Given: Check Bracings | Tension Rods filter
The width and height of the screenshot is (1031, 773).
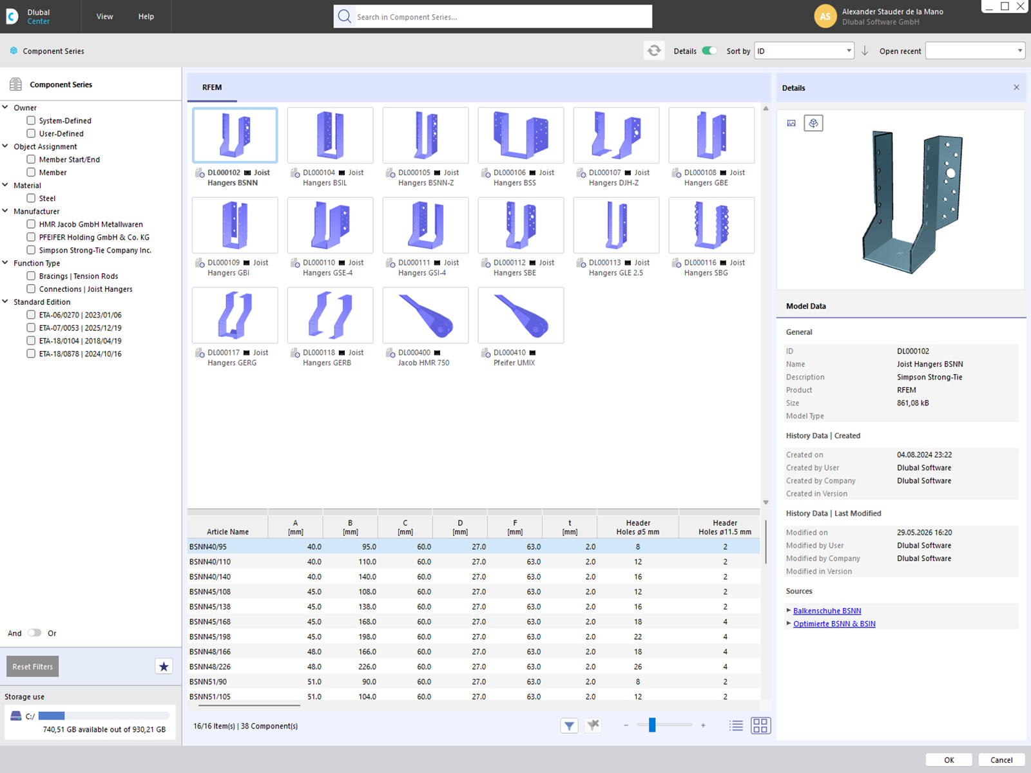Looking at the screenshot, I should (31, 276).
